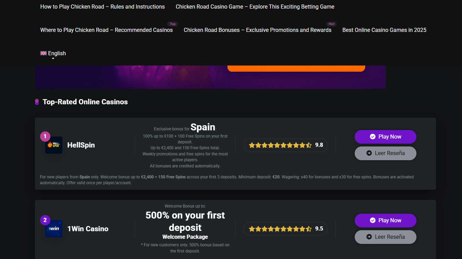Open Chicken Road Casino Game menu item
Viewport: 462px width, 259px height.
(255, 7)
